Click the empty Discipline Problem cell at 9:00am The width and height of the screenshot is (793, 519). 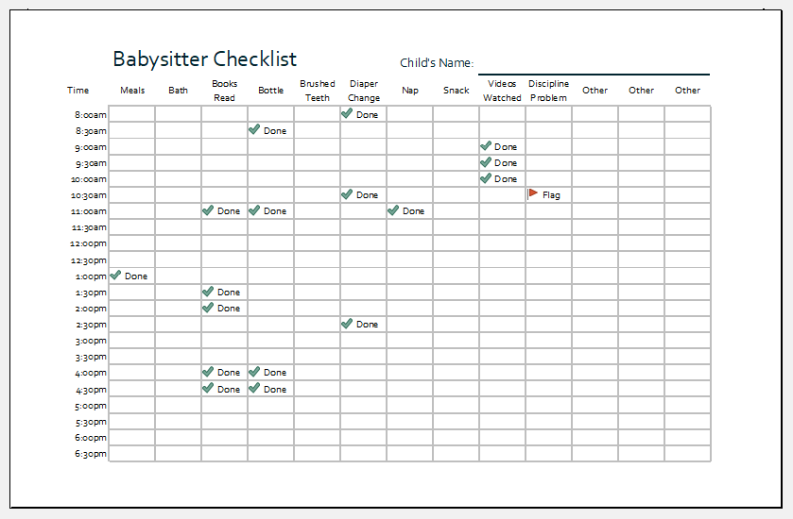tap(549, 146)
